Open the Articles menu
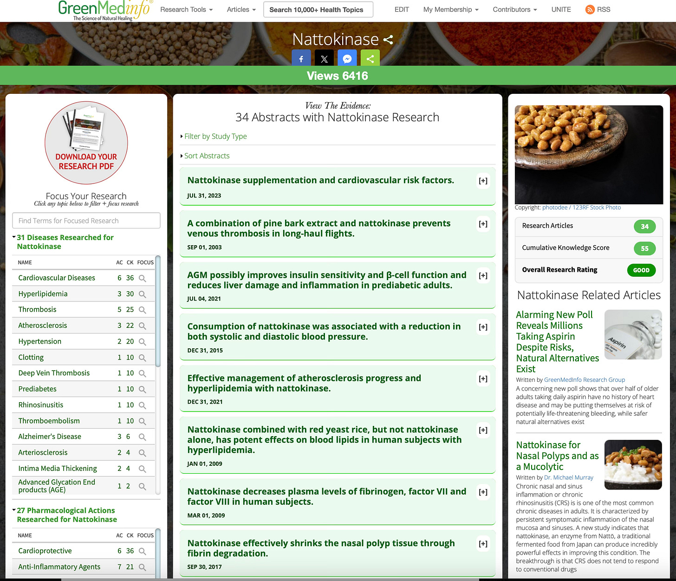 click(241, 9)
